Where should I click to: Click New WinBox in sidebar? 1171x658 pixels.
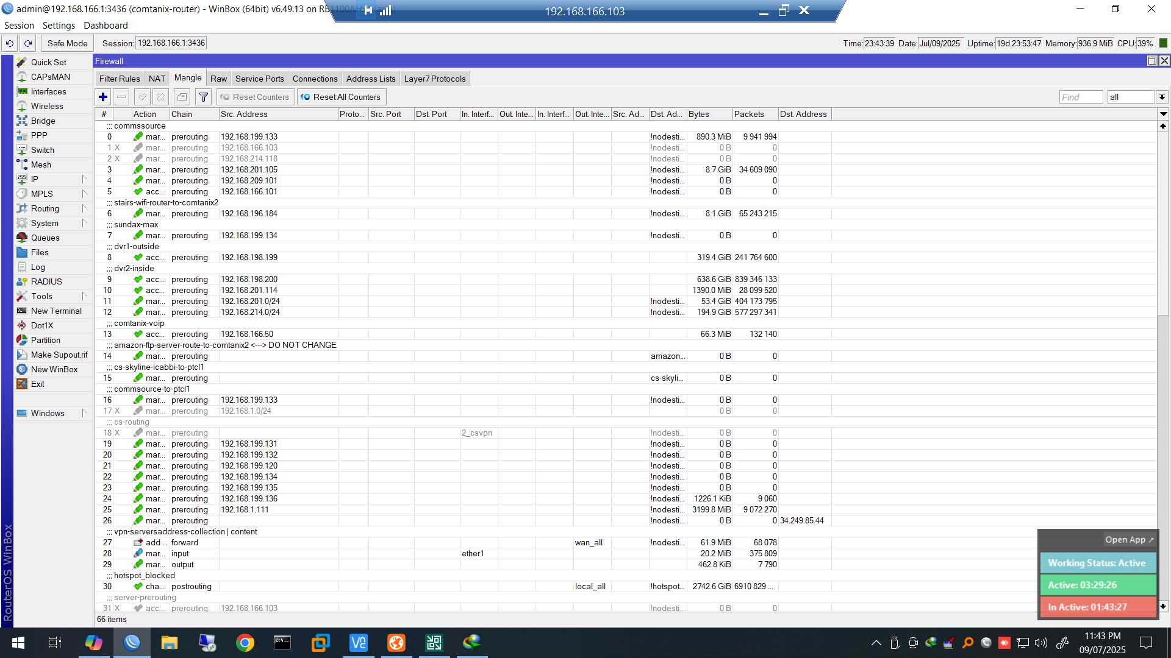coord(54,369)
